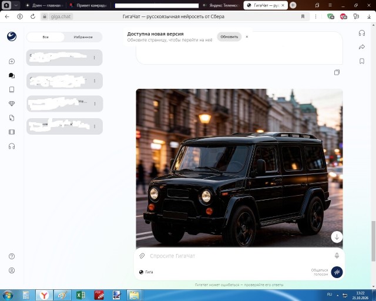Open the documents icon in sidebar
This screenshot has width=376, height=301.
[12, 118]
